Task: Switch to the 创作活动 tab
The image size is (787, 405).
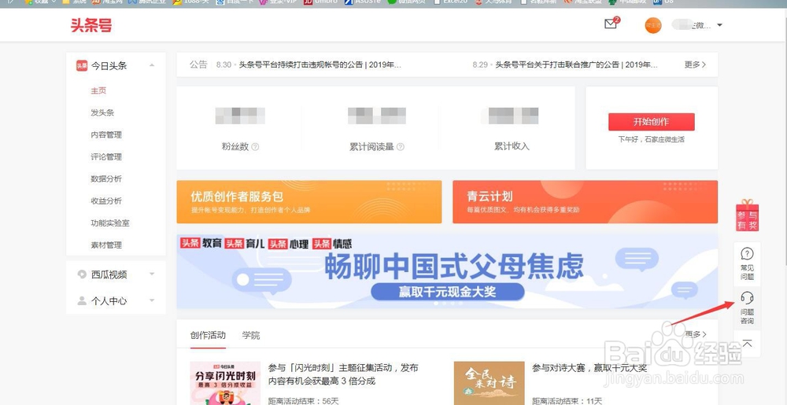Action: click(208, 335)
